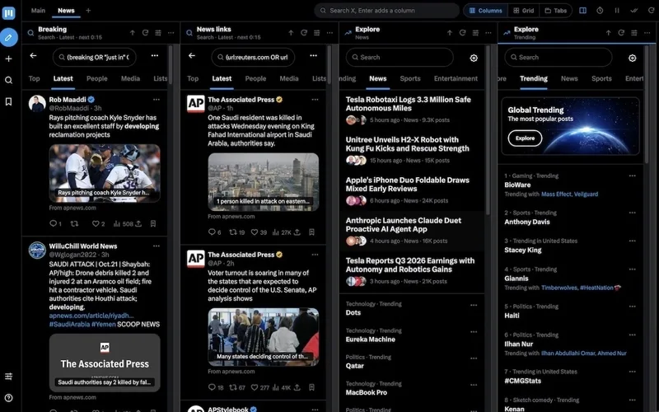This screenshot has width=659, height=412.
Task: Open Giannis trending topic
Action: 516,279
